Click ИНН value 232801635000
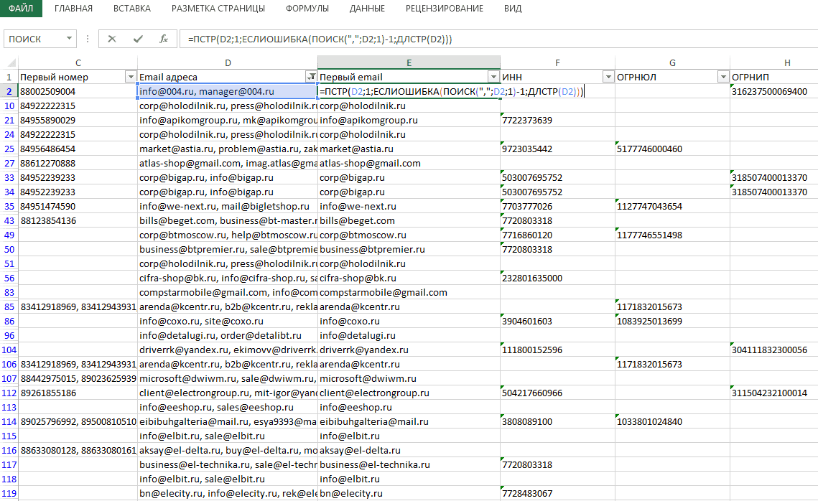Viewport: 818px width, 501px height. click(558, 278)
